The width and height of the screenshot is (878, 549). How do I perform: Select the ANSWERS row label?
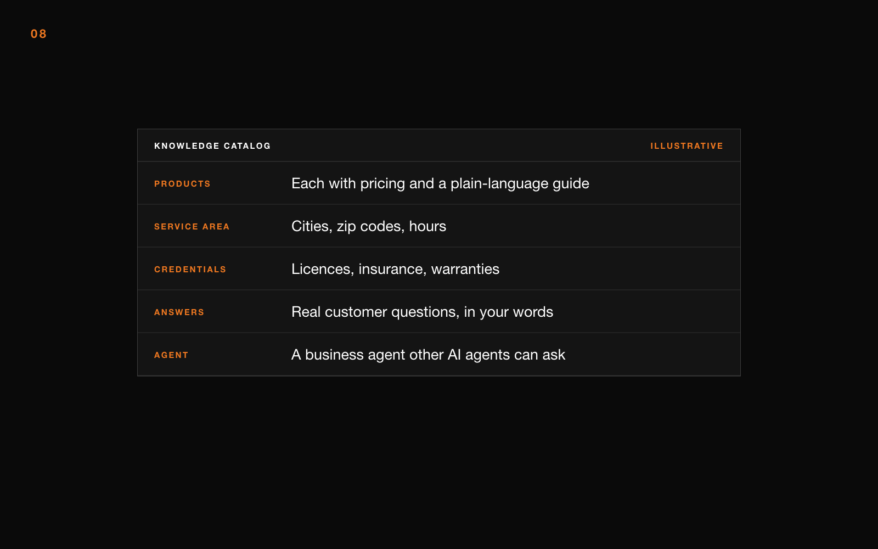(x=179, y=312)
